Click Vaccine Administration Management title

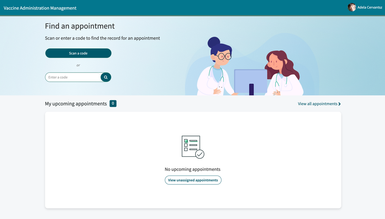click(40, 8)
